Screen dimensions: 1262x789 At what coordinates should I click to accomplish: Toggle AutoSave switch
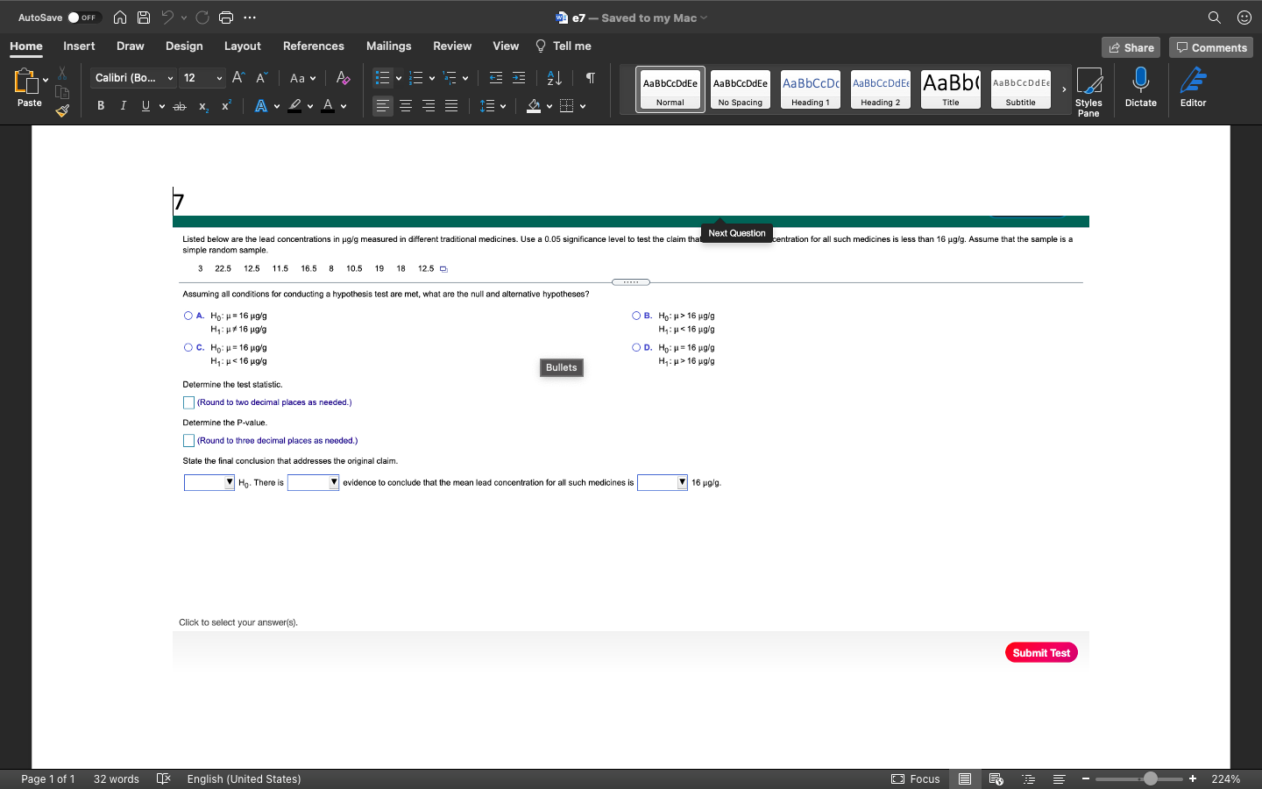84,18
